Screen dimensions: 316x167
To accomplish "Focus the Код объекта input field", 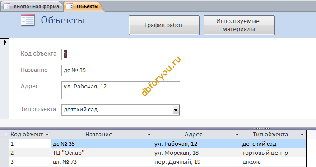I will point(121,54).
